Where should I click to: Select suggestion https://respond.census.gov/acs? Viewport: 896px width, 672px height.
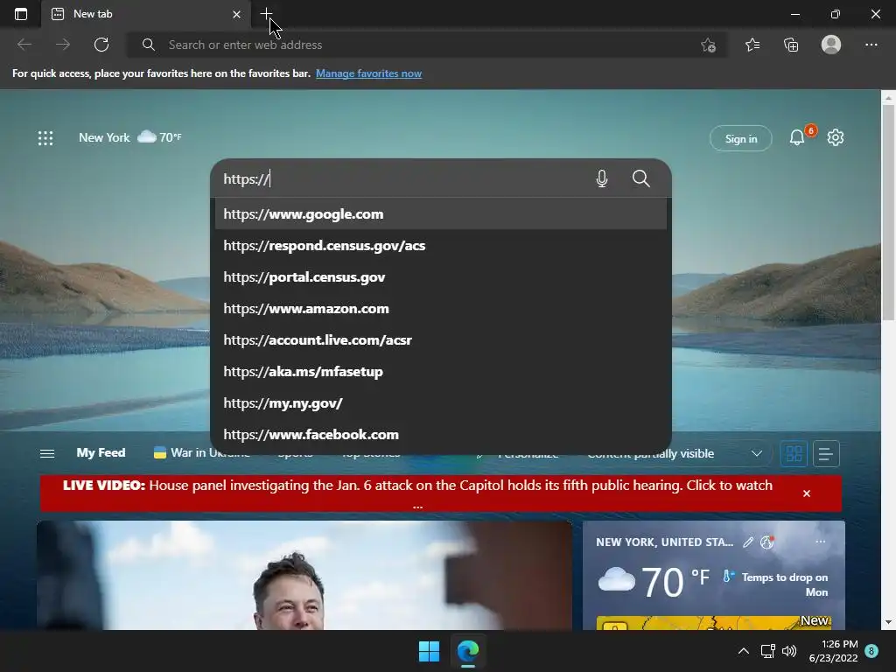pos(441,246)
